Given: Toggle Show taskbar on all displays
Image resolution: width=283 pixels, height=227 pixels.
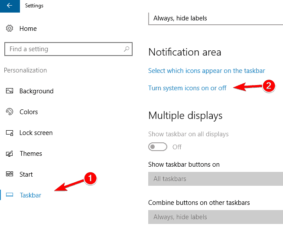Looking at the screenshot, I should click(158, 147).
